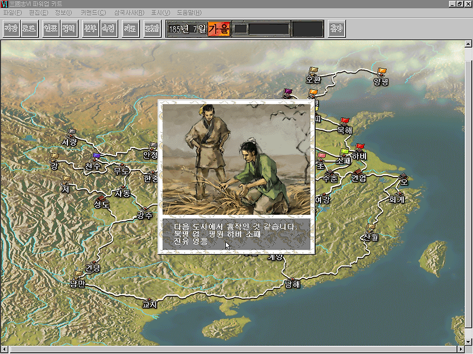The width and height of the screenshot is (473, 354).
Task: Click the 가을 season indicator
Action: pyautogui.click(x=219, y=29)
